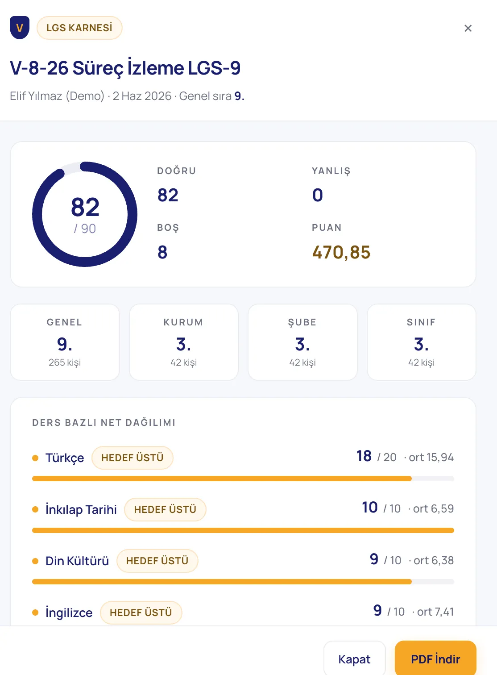Screen dimensions: 497x675
Task: Select the KURUM ranking card
Action: pos(183,342)
